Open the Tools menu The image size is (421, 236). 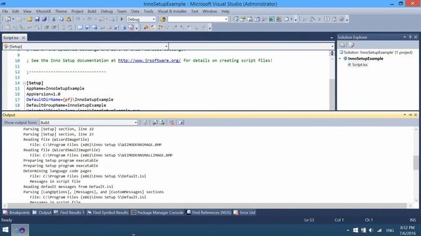(x=148, y=11)
